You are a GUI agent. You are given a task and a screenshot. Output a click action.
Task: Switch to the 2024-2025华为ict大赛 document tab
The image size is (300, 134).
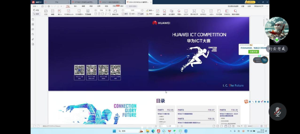point(139,2)
